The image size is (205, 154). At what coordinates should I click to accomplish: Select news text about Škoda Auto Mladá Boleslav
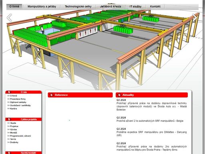pyautogui.click(x=152, y=106)
